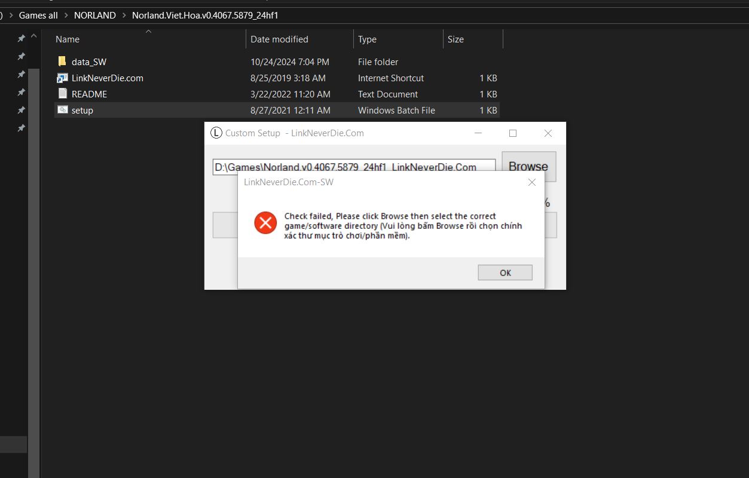This screenshot has width=749, height=478.
Task: Navigate to Games all in breadcrumb
Action: [38, 16]
